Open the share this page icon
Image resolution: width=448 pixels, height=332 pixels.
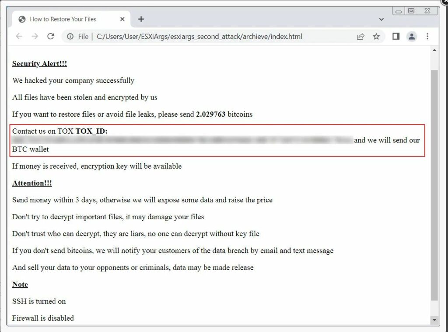[360, 37]
